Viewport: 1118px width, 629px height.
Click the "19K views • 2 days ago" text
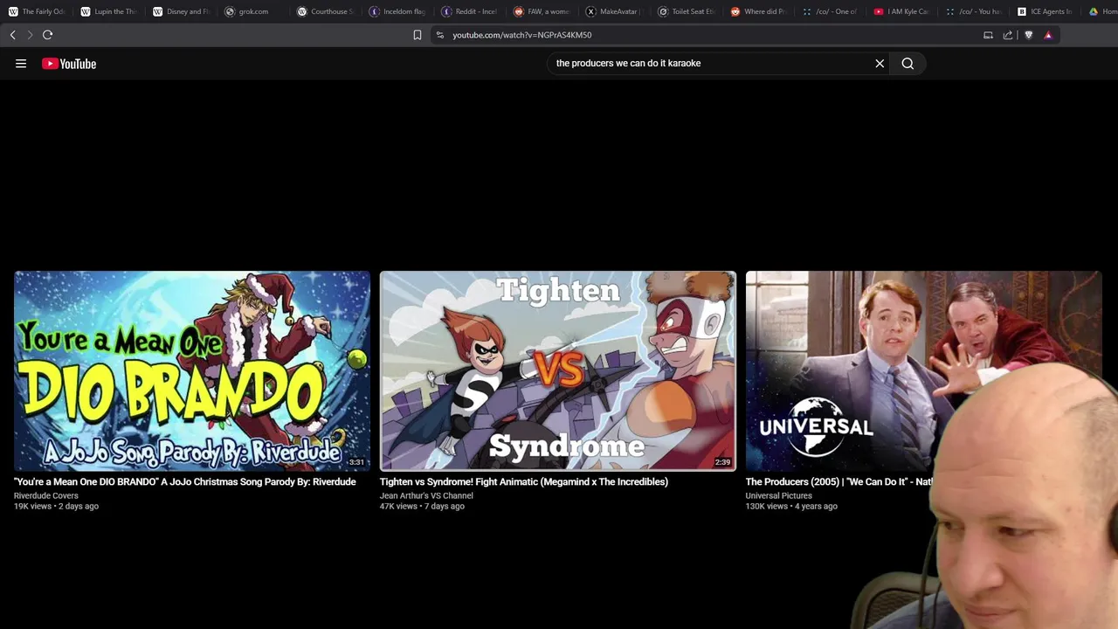pos(56,506)
